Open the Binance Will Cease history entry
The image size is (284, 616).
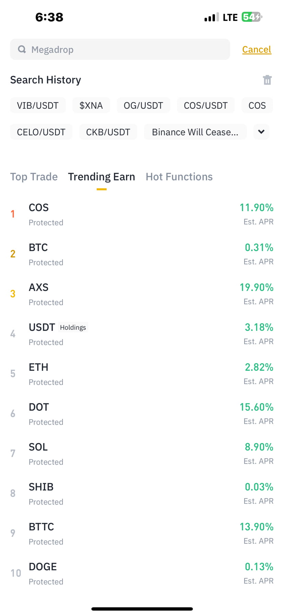(x=195, y=132)
